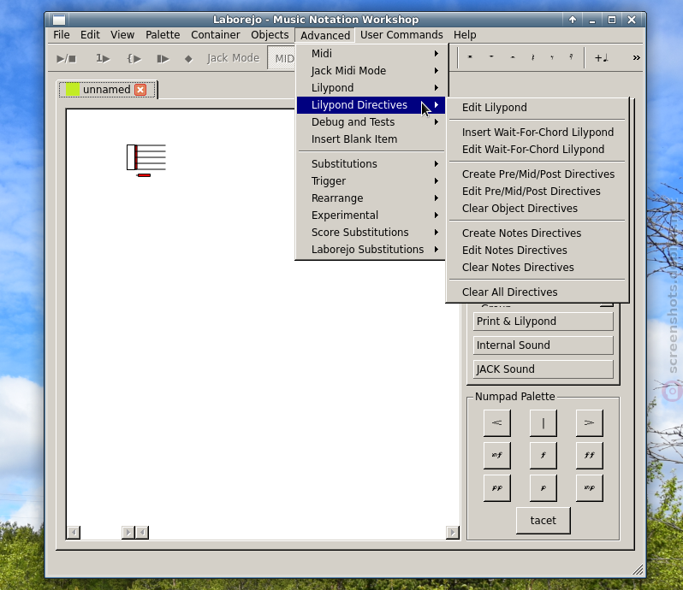The height and width of the screenshot is (590, 683).
Task: Open the Edit menu
Action: (x=90, y=35)
